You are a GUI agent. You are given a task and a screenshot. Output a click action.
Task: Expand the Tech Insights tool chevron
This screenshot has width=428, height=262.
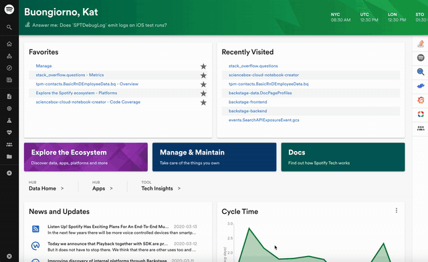(x=179, y=188)
